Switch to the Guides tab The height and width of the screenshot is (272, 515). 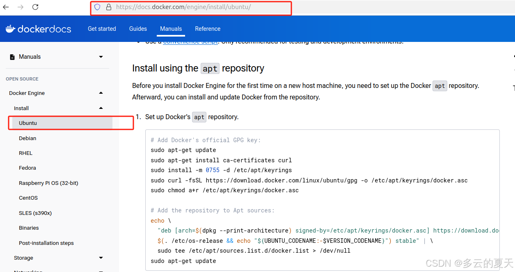[x=138, y=29]
